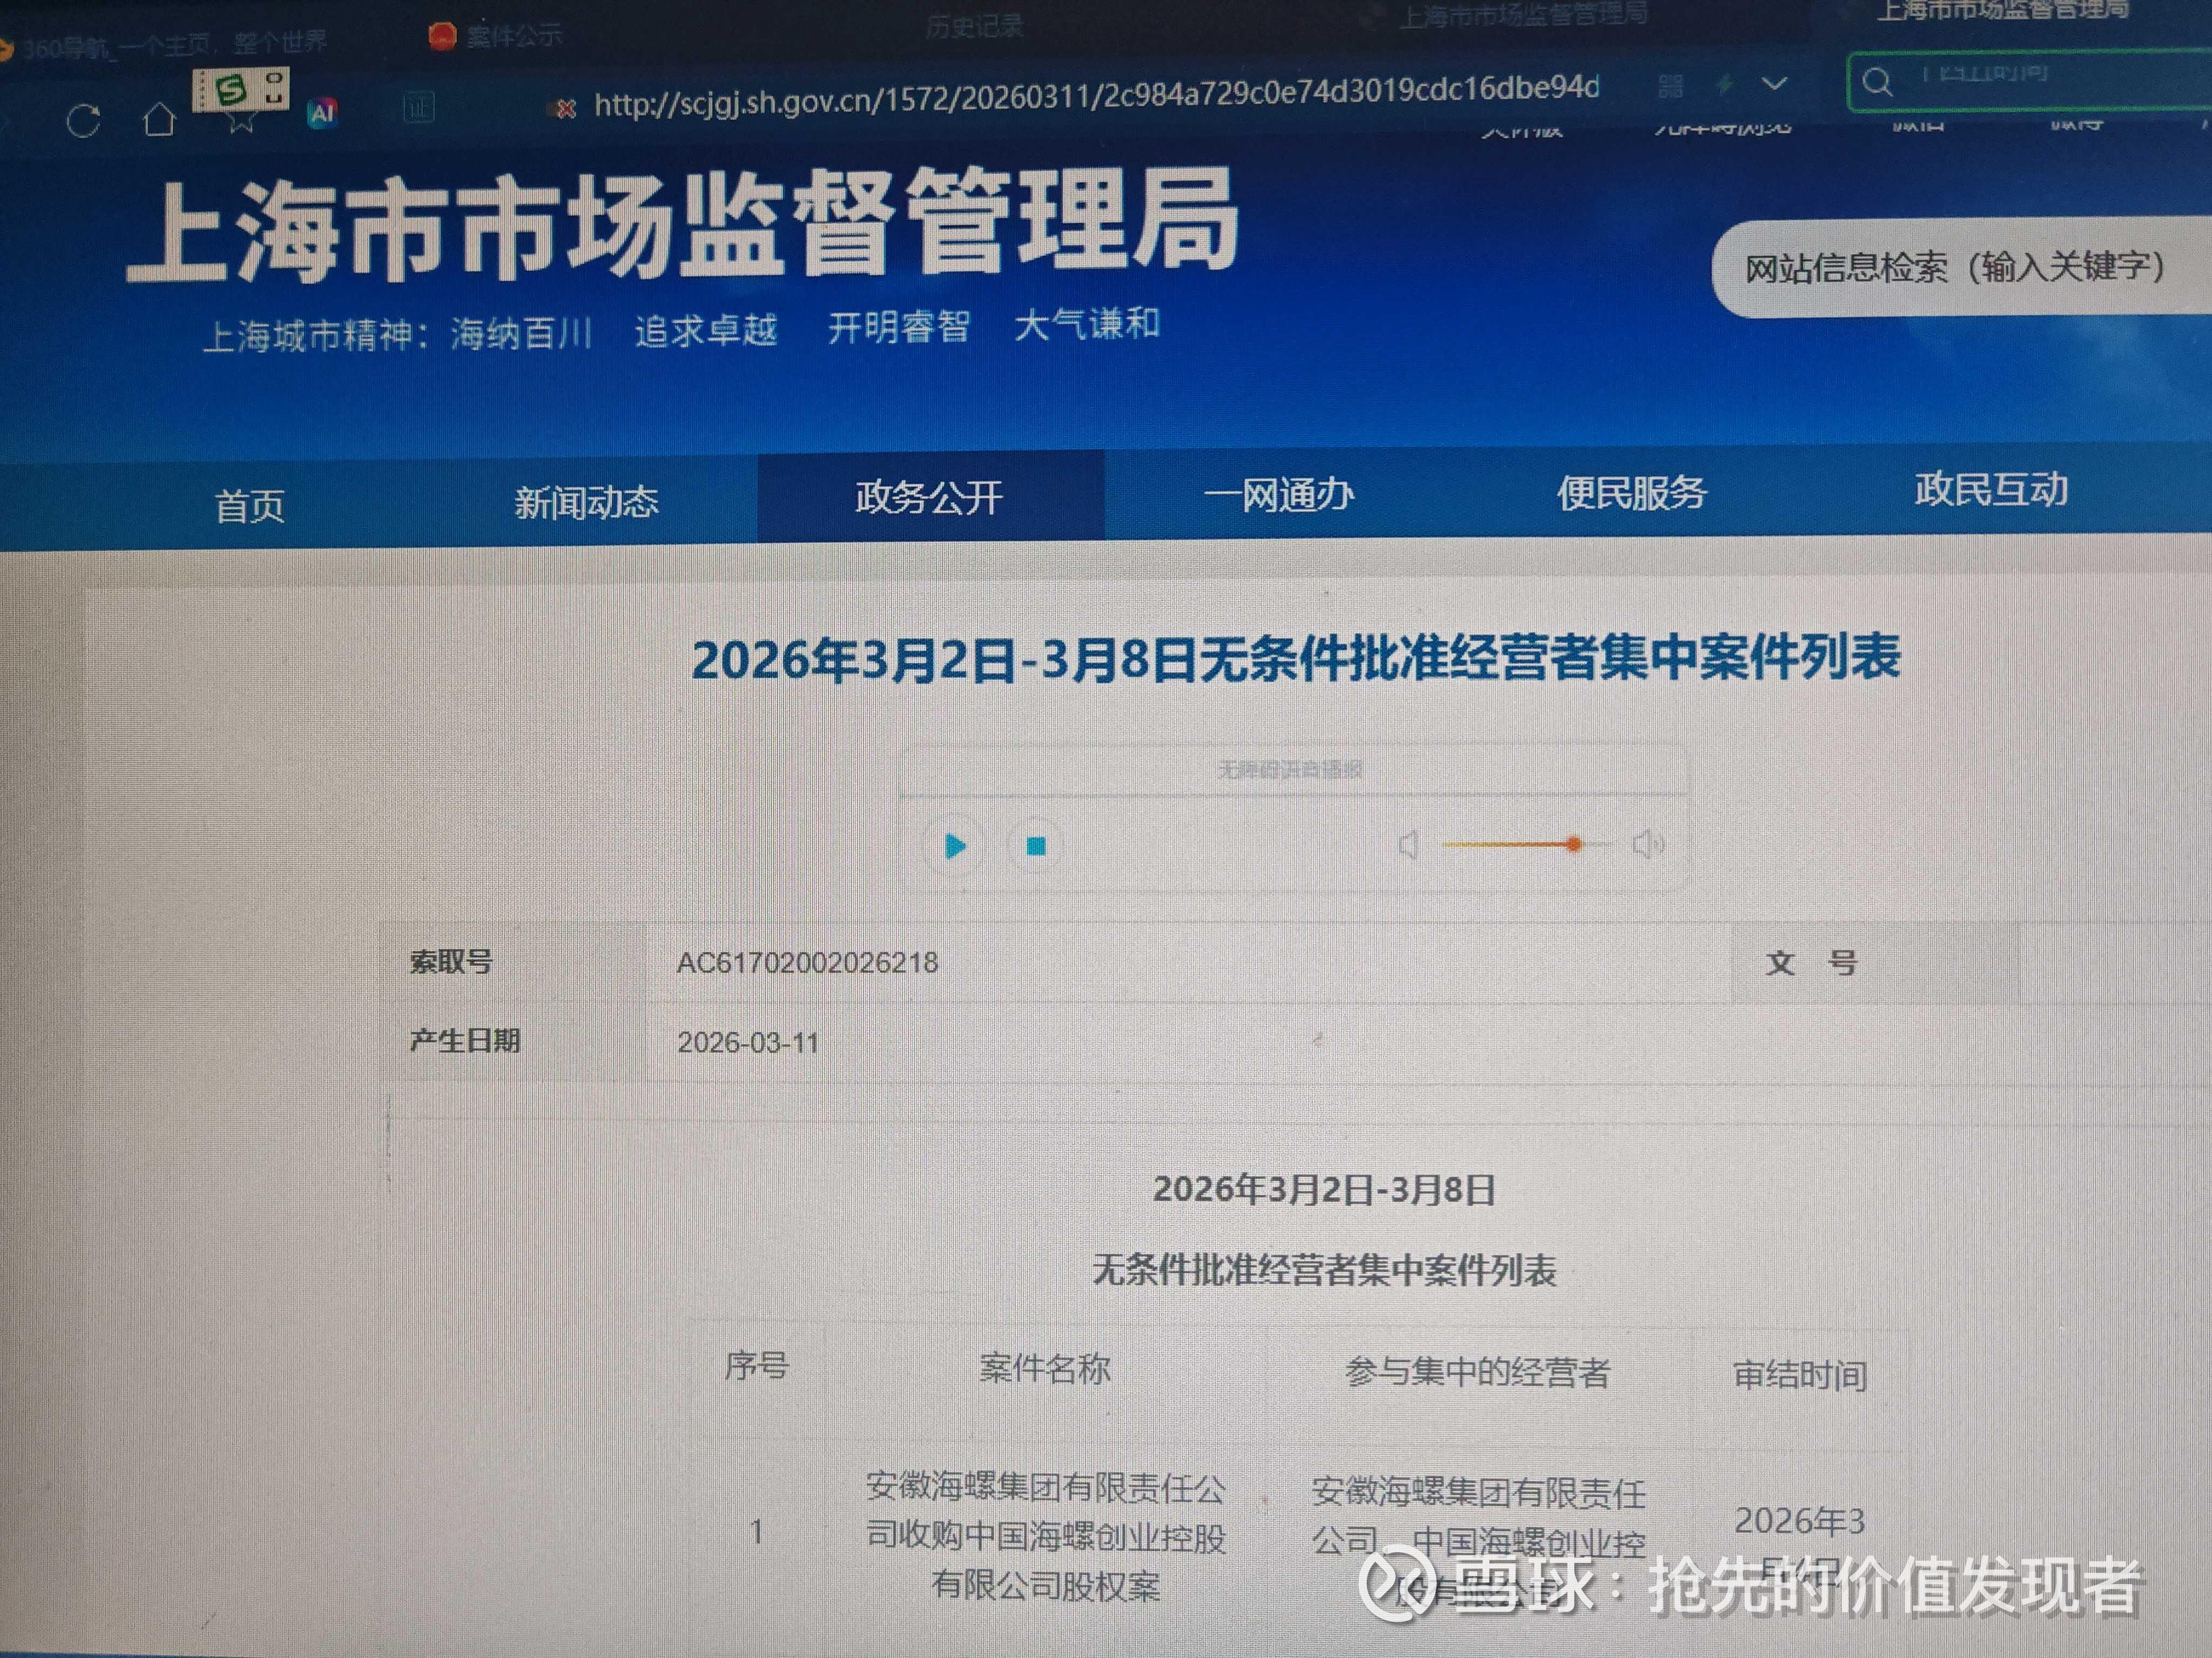Stop the page audio reading

pos(1036,846)
